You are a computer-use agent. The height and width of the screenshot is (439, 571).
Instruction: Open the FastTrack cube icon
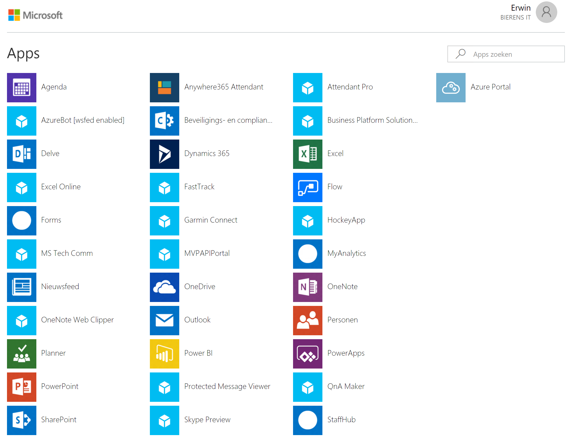click(164, 187)
